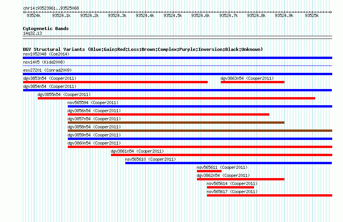Click the Cytogenetic Bands track title
Image resolution: width=343 pixels, height=222 pixels.
pyautogui.click(x=46, y=29)
